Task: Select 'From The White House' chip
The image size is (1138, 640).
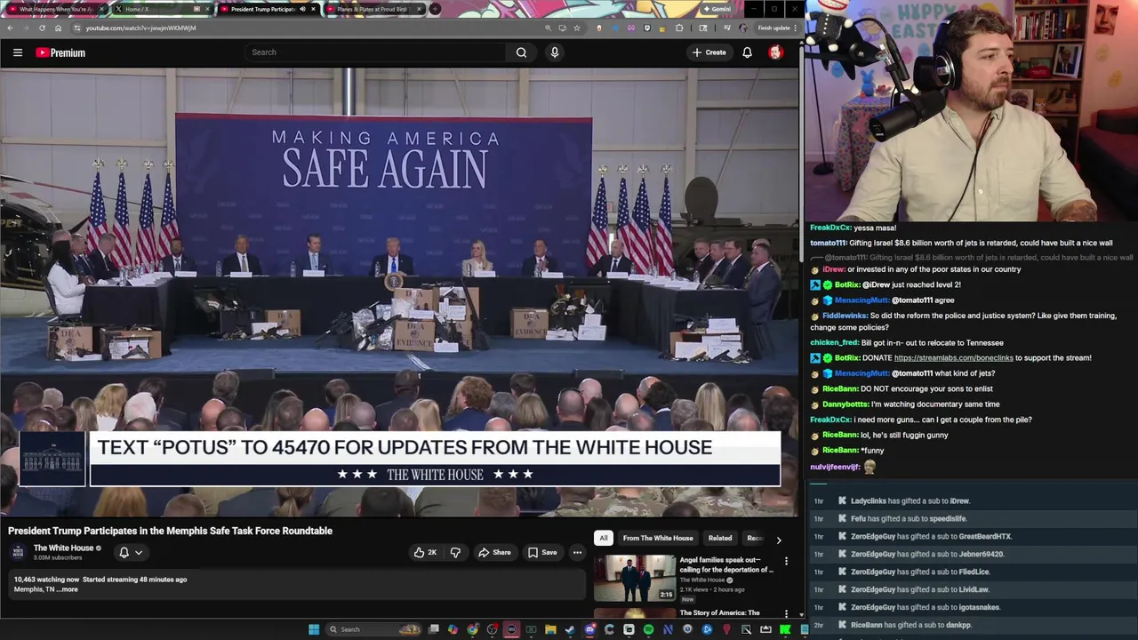Action: [658, 538]
